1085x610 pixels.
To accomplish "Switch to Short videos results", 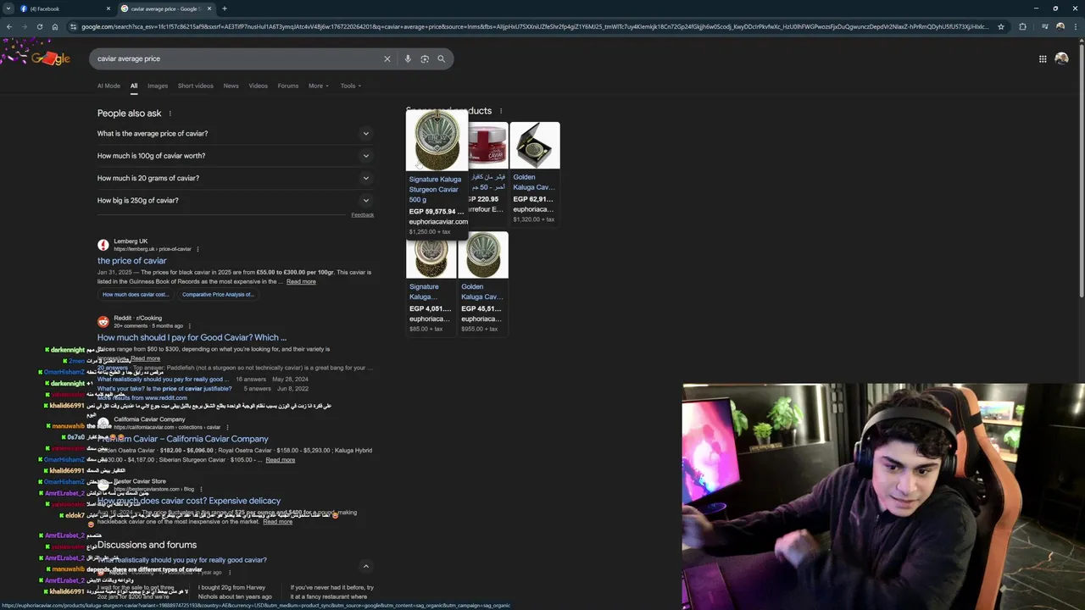I will click(195, 86).
